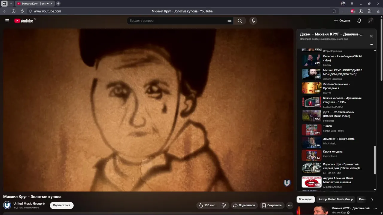Viewport: 383px width, 215px height.
Task: Click the search magnifier button
Action: [240, 21]
